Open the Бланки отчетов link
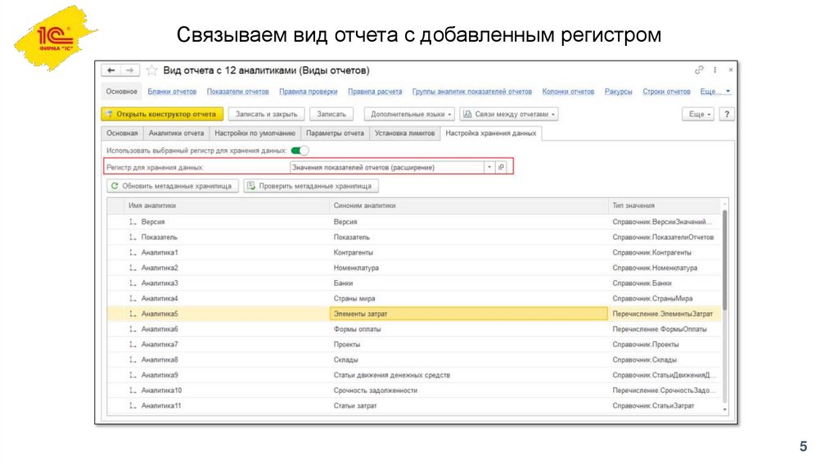Screen dimensions: 838x470 coord(172,92)
